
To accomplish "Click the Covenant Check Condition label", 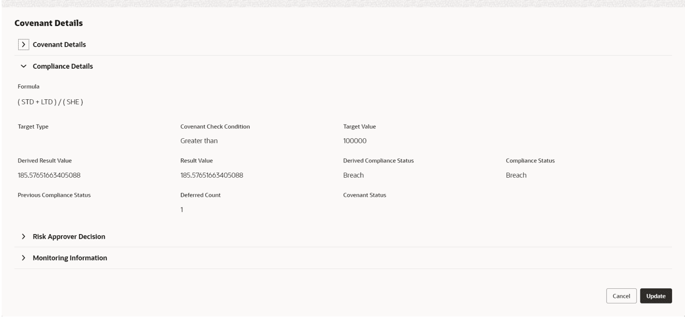I will pos(215,126).
